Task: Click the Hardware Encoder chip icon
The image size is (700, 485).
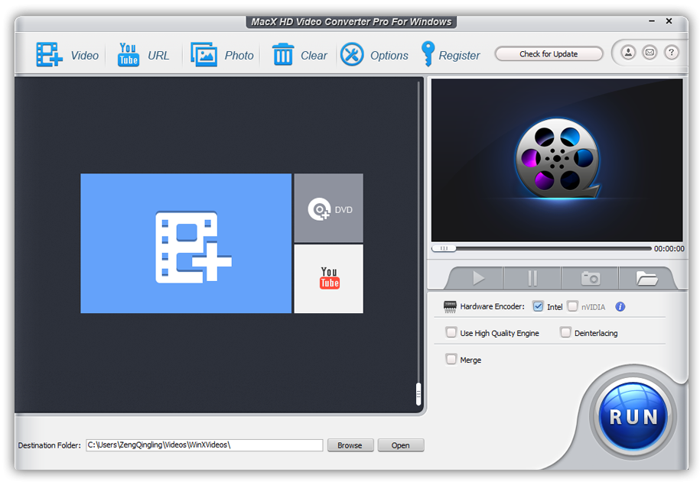Action: [450, 307]
